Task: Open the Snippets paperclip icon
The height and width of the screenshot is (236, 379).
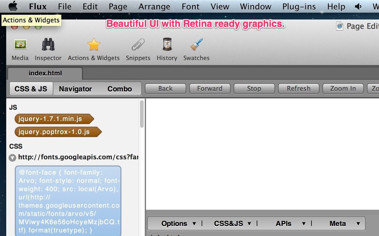Action: 138,45
